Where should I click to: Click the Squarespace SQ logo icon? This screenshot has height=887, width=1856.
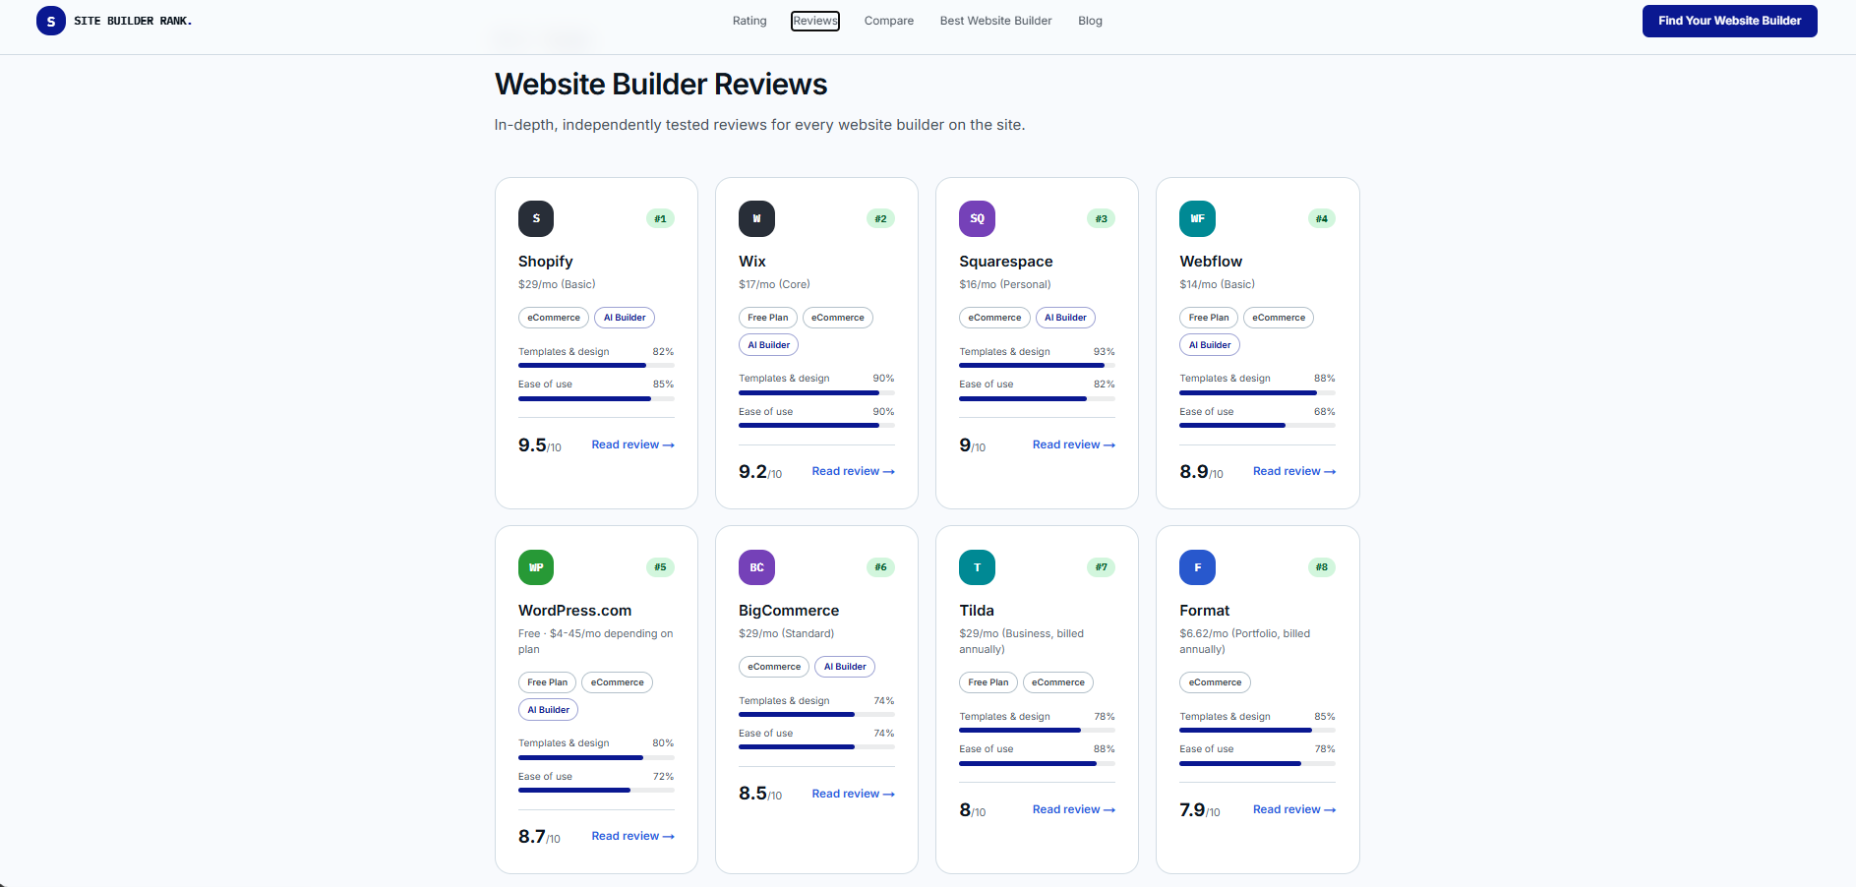[977, 218]
